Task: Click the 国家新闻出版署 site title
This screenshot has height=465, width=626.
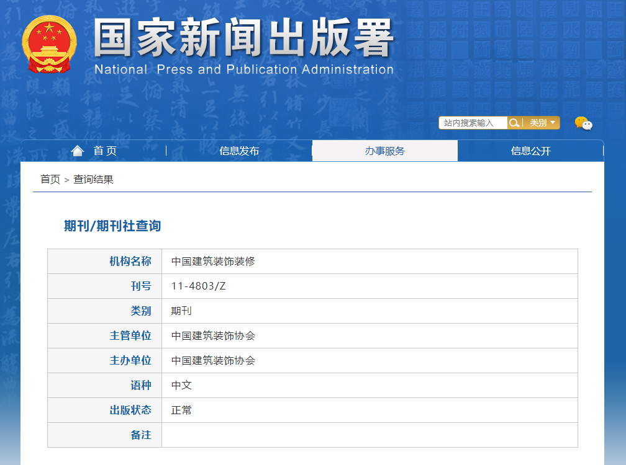Action: [x=243, y=38]
